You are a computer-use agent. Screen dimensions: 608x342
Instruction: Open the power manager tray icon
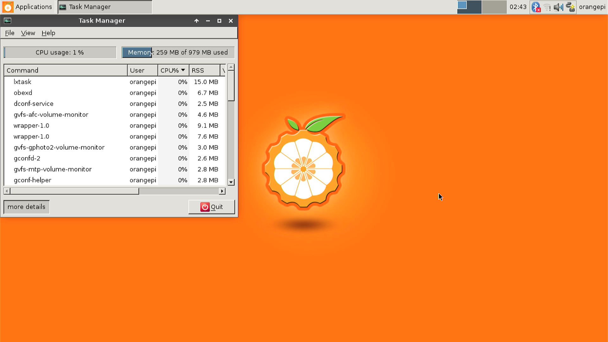click(x=570, y=7)
